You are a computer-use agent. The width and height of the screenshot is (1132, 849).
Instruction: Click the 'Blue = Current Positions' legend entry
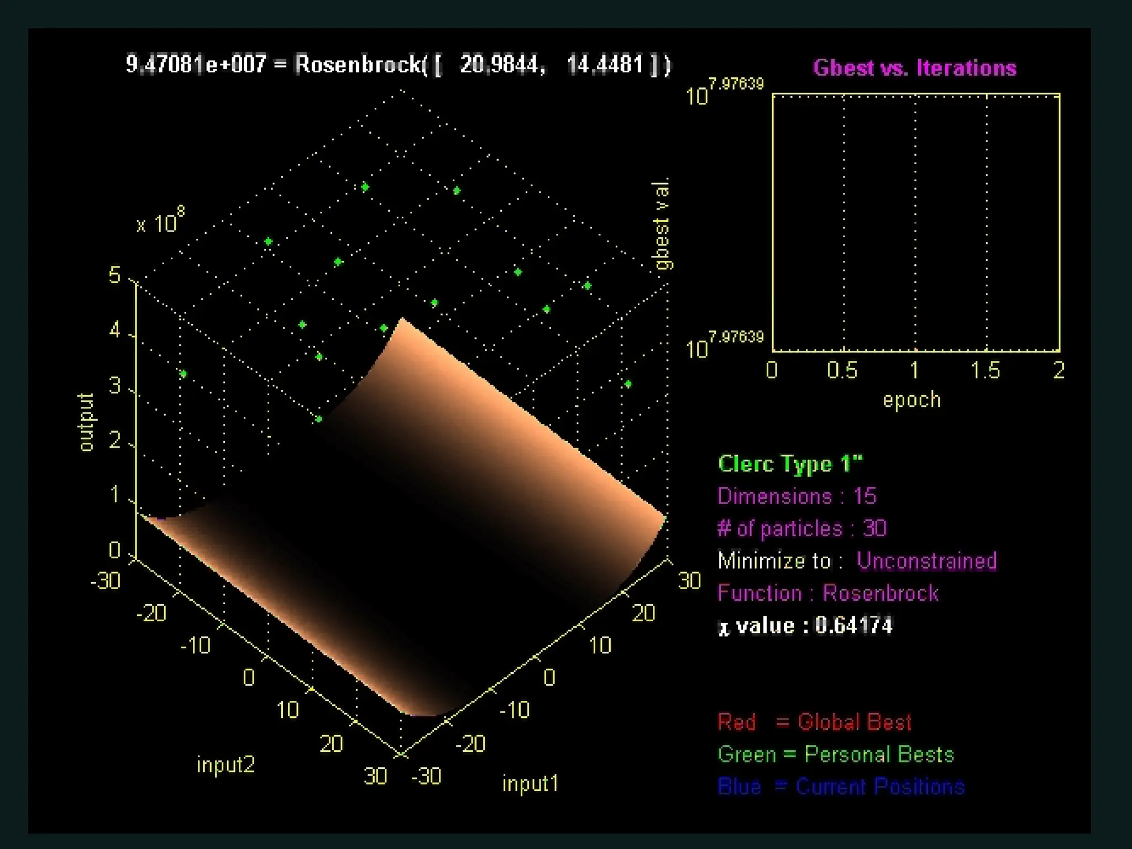[x=841, y=787]
